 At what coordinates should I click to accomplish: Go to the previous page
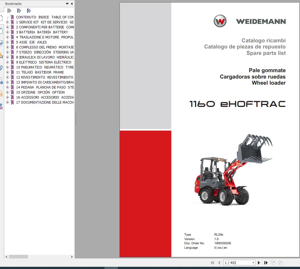click(x=219, y=263)
